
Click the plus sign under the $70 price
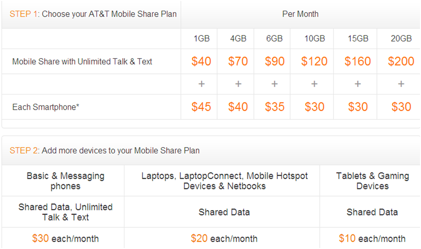coord(238,84)
